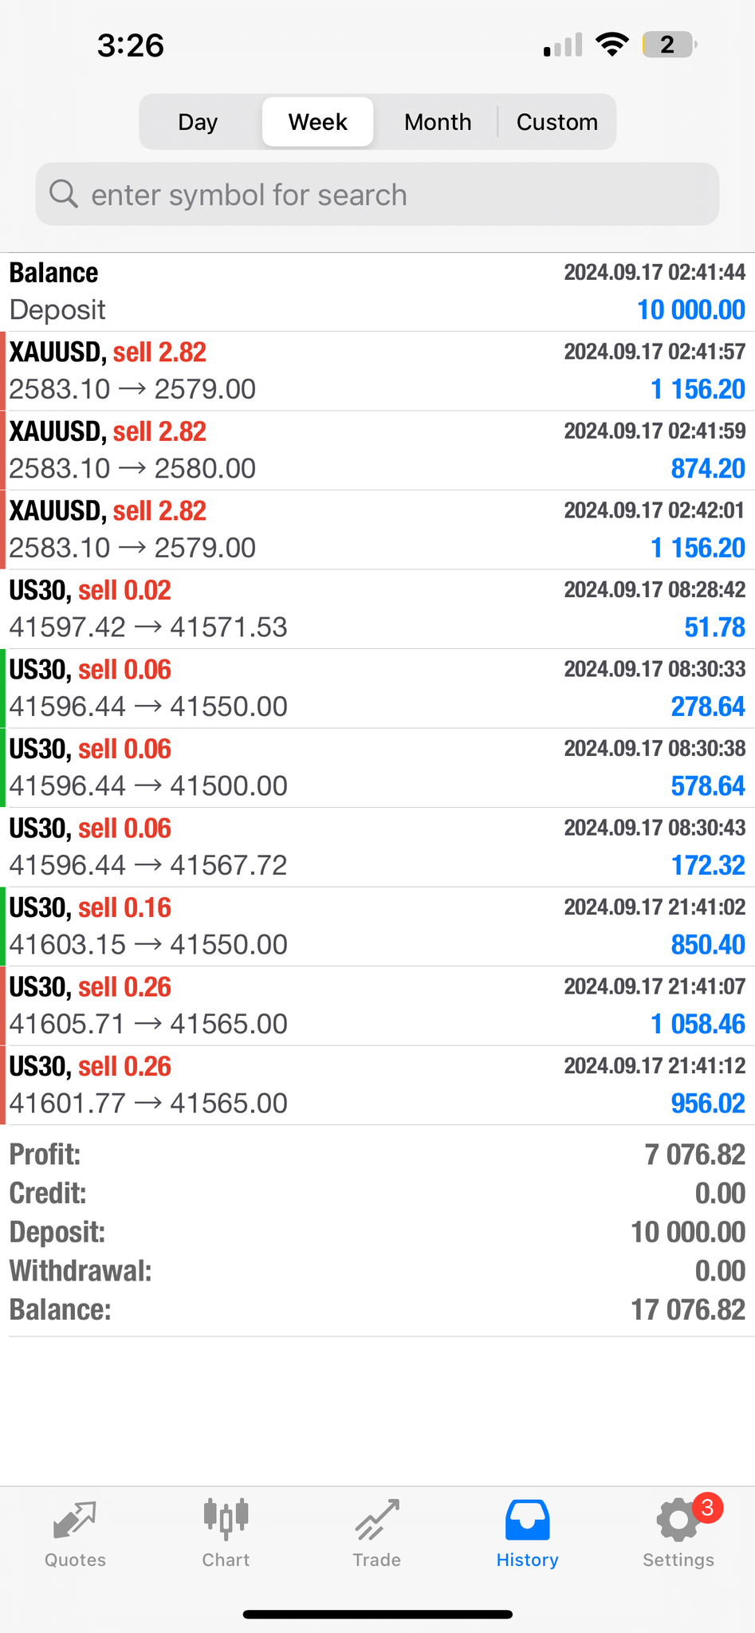Viewport: 755px width, 1633px height.
Task: Tap the 3 notification badge on Settings
Action: tap(707, 1508)
